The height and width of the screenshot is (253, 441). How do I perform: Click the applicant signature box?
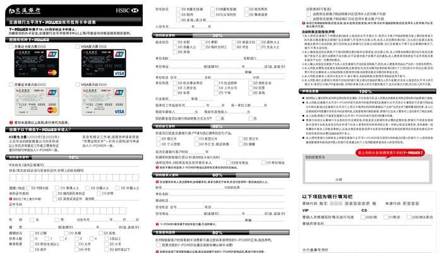pos(367,171)
